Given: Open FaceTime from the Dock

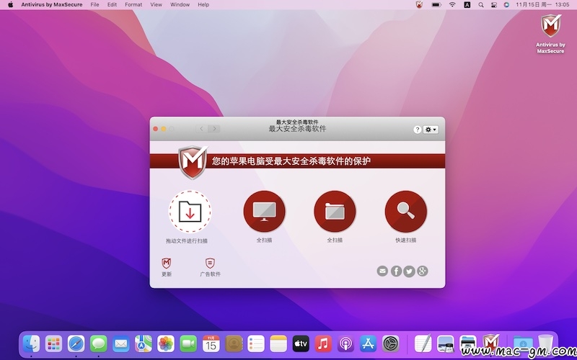Looking at the screenshot, I should (x=188, y=344).
